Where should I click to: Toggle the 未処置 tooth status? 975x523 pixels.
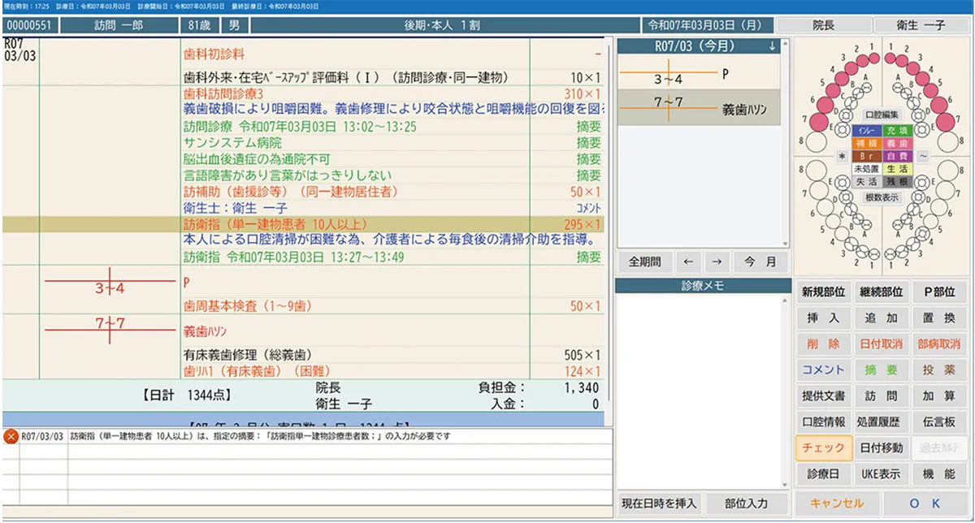point(866,169)
